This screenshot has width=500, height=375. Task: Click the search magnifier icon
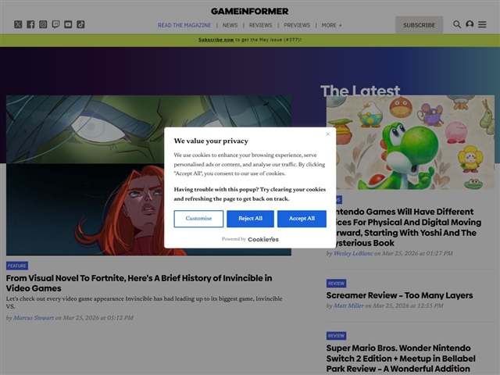point(457,24)
